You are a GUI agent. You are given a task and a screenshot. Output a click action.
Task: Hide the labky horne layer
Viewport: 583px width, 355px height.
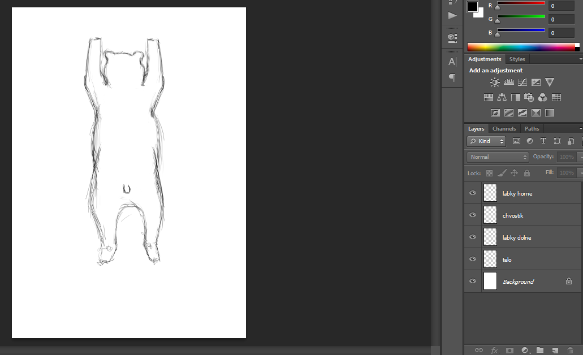click(x=473, y=193)
